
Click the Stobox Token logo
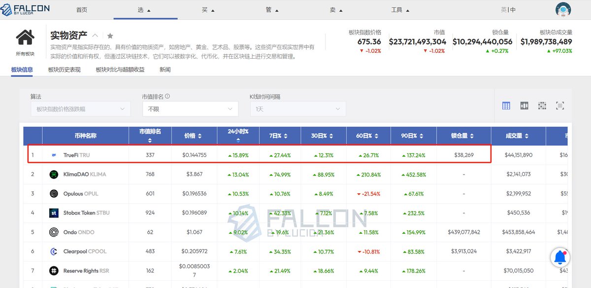click(x=54, y=213)
